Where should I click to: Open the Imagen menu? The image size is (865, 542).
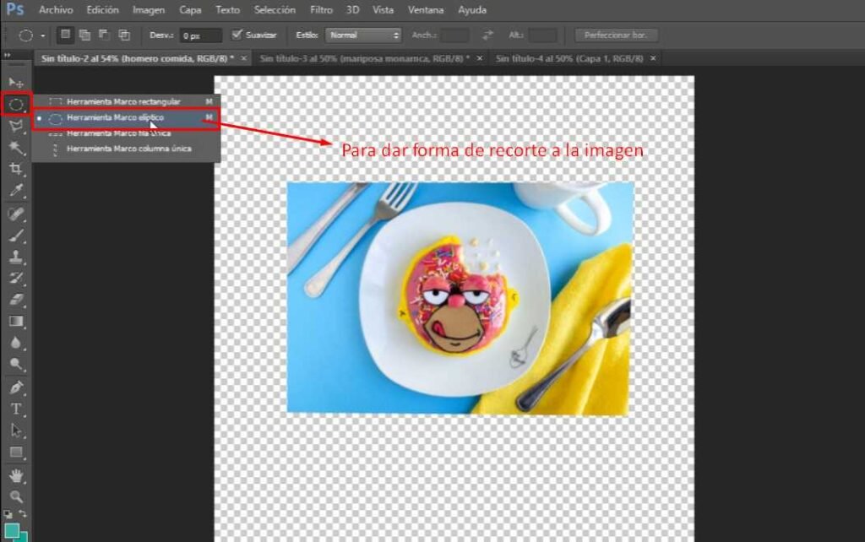point(149,10)
